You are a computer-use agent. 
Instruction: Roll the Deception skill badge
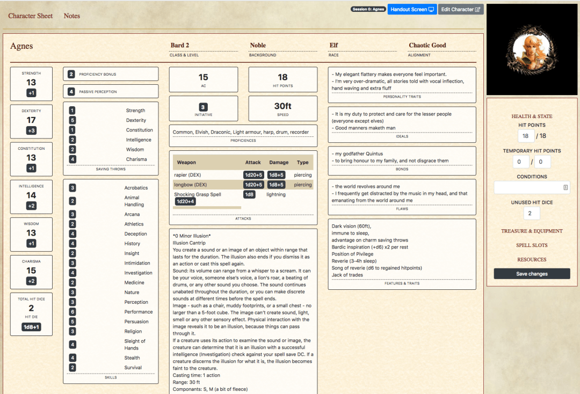(x=73, y=234)
